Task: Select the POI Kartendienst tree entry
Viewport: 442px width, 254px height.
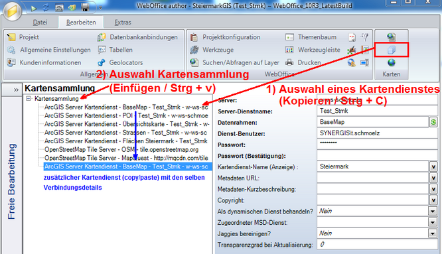Action: 126,116
